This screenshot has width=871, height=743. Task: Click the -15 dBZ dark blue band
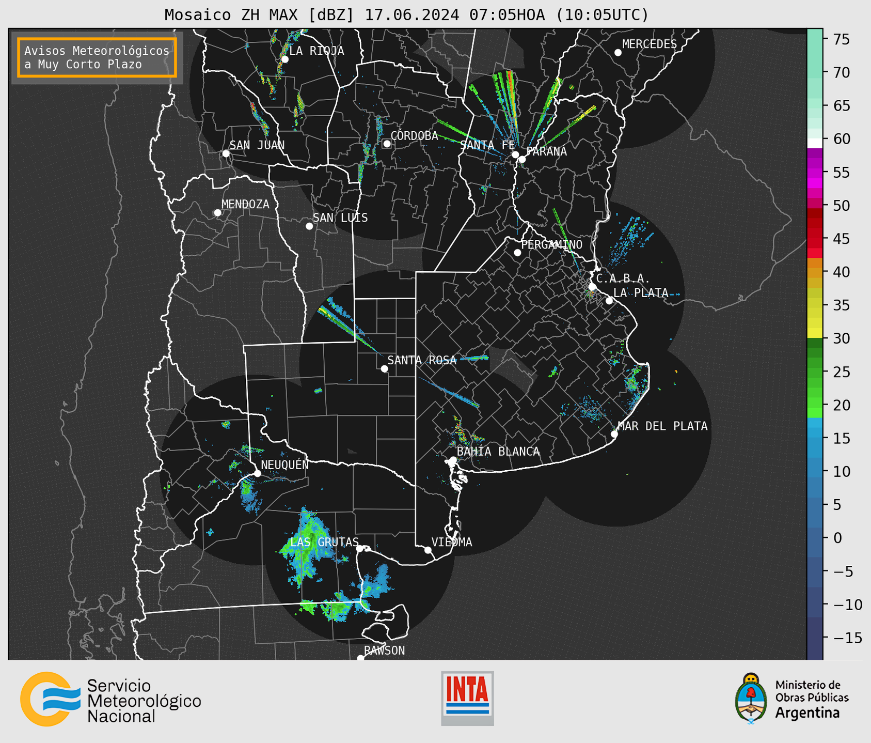pyautogui.click(x=815, y=638)
